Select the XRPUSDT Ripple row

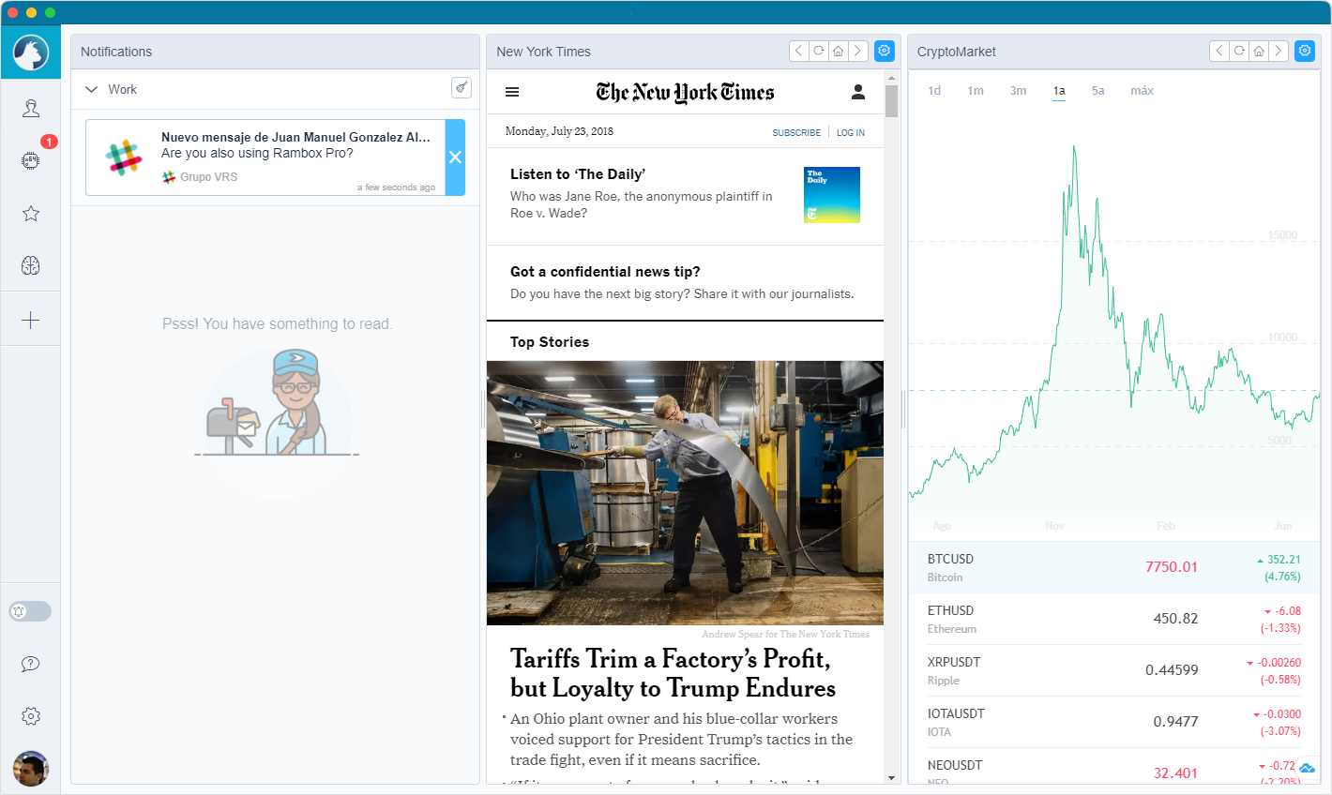click(1113, 670)
